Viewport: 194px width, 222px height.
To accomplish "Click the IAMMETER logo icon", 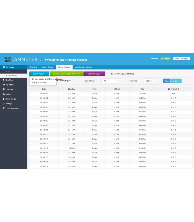I will coord(7,59).
